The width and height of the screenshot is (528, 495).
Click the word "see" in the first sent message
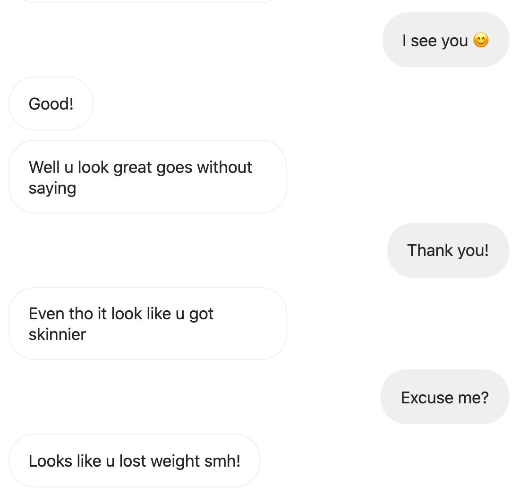(424, 41)
